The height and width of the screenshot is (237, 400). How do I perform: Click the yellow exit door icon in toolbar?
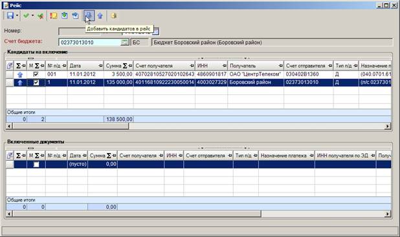114,15
